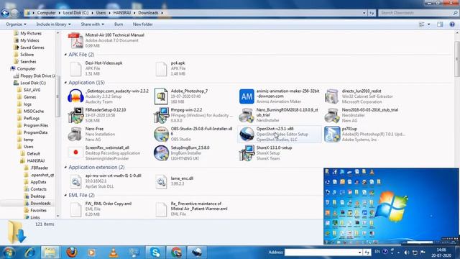Collapse the Application (15) group
This screenshot has height=259, width=460.
[x=65, y=83]
